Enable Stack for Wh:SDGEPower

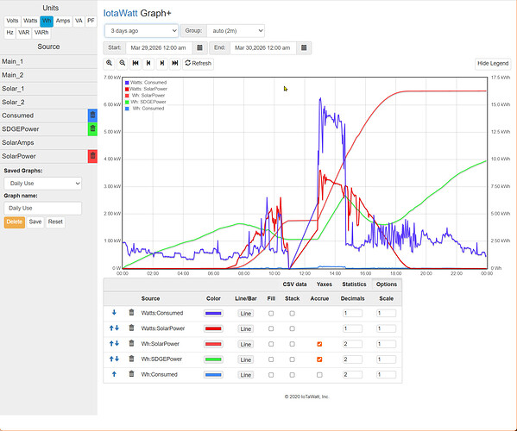coord(292,359)
